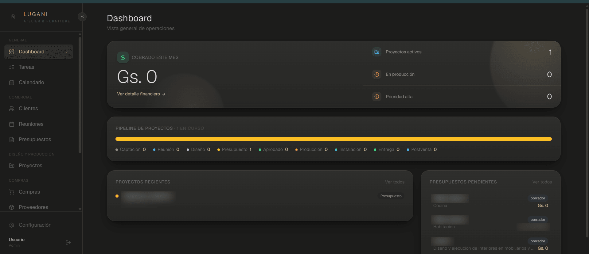The width and height of the screenshot is (589, 254).
Task: Open the Habitacion pending budget row
Action: click(x=490, y=223)
